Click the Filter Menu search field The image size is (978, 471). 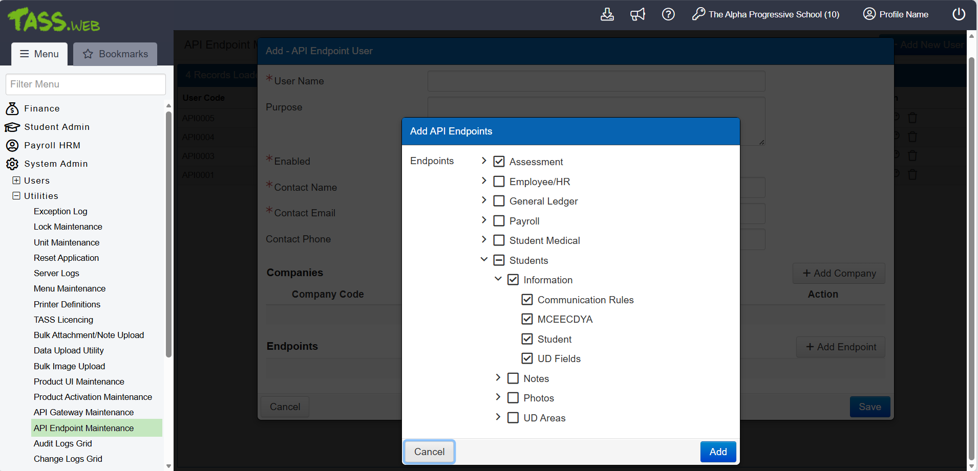tap(86, 84)
